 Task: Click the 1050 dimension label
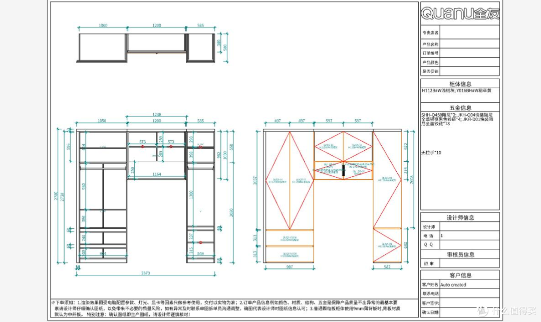[x=102, y=121]
